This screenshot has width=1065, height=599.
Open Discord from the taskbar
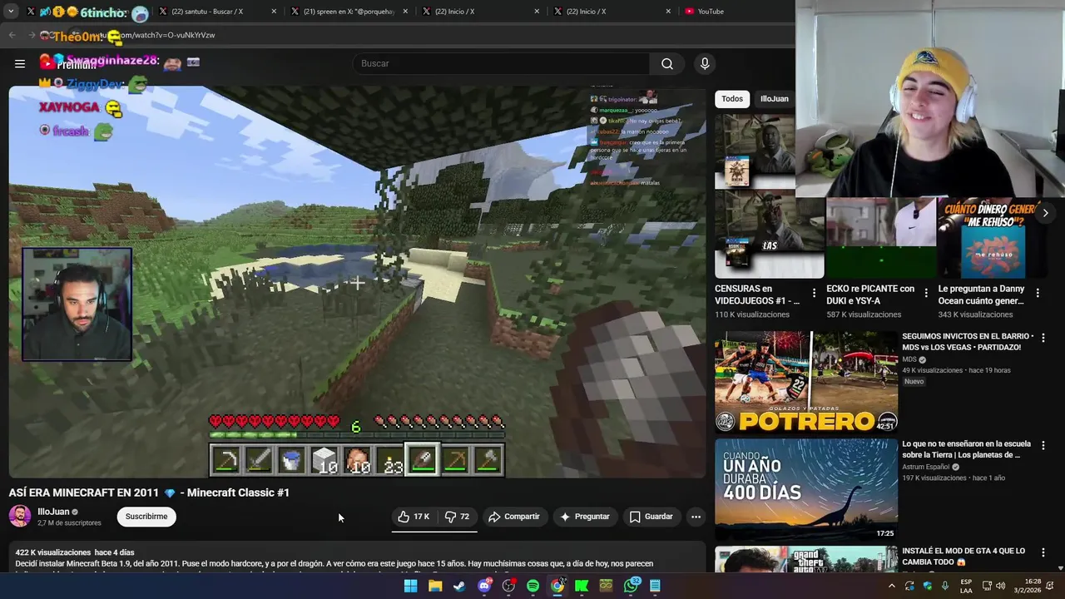click(x=484, y=586)
